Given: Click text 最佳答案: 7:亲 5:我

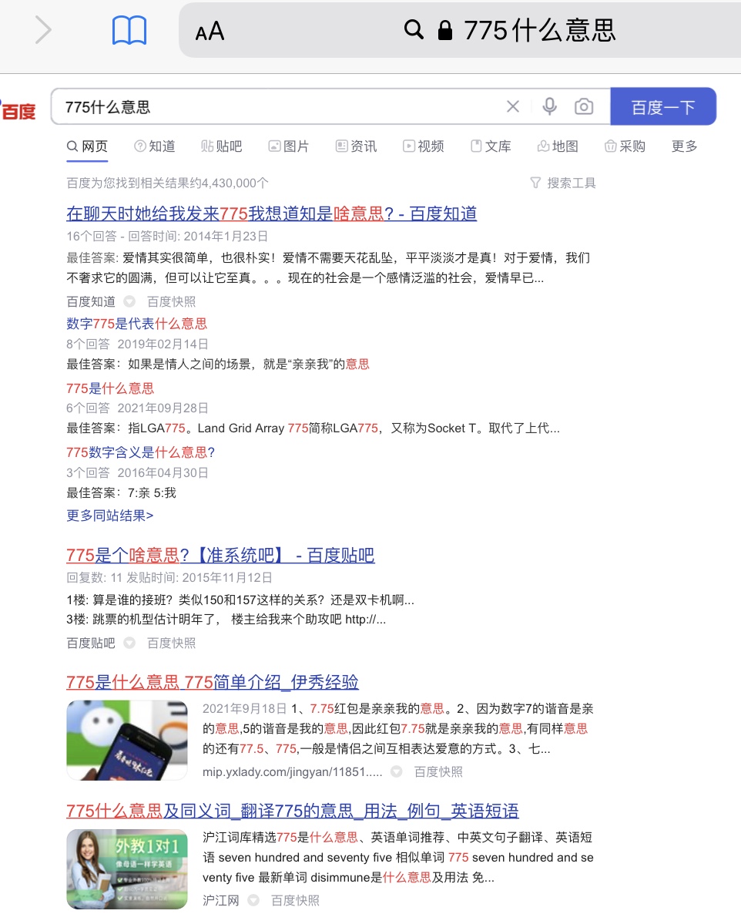Looking at the screenshot, I should pos(122,492).
